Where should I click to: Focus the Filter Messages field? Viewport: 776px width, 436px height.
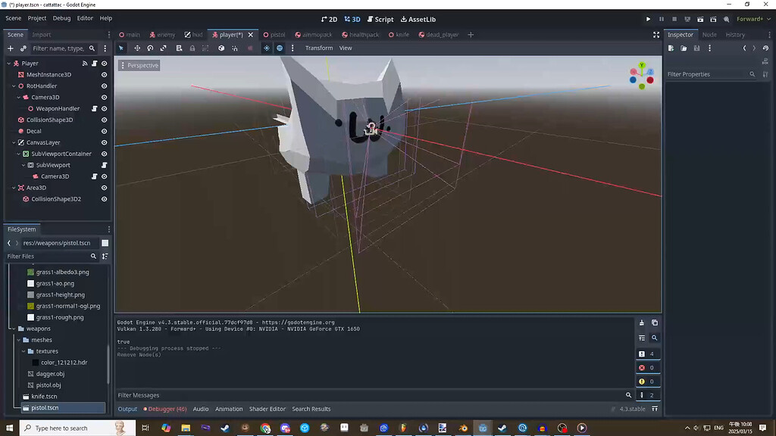click(374, 395)
